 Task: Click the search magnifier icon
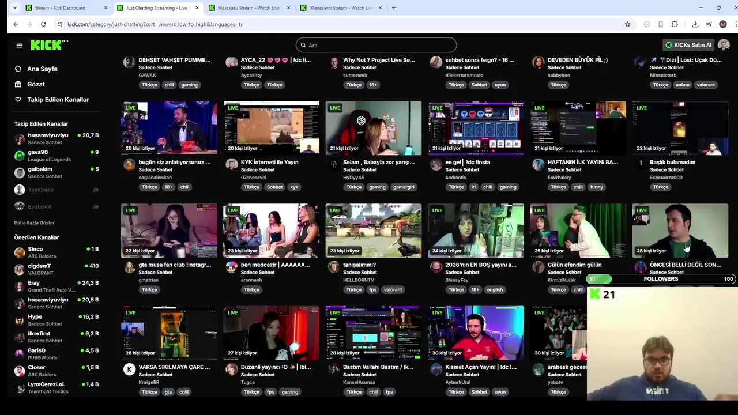click(x=303, y=45)
